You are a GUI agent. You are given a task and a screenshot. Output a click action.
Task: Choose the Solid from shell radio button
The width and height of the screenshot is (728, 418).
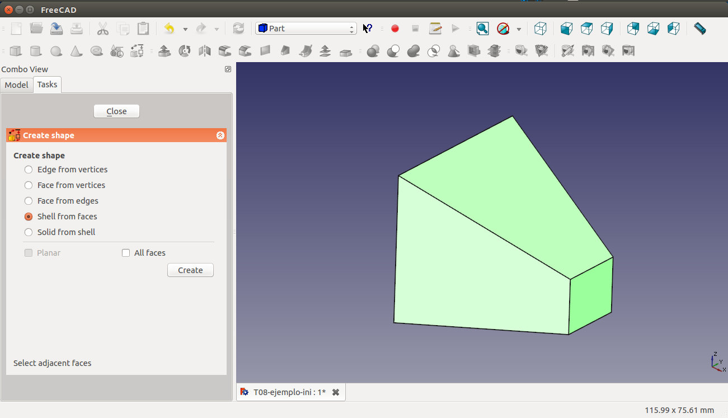(29, 232)
